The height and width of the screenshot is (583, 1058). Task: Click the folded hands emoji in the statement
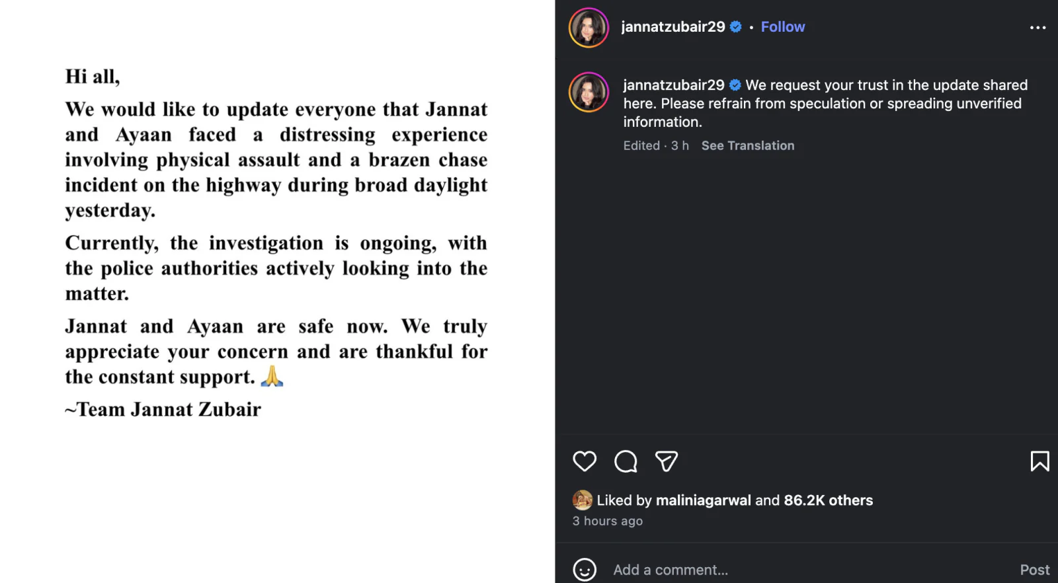coord(273,377)
